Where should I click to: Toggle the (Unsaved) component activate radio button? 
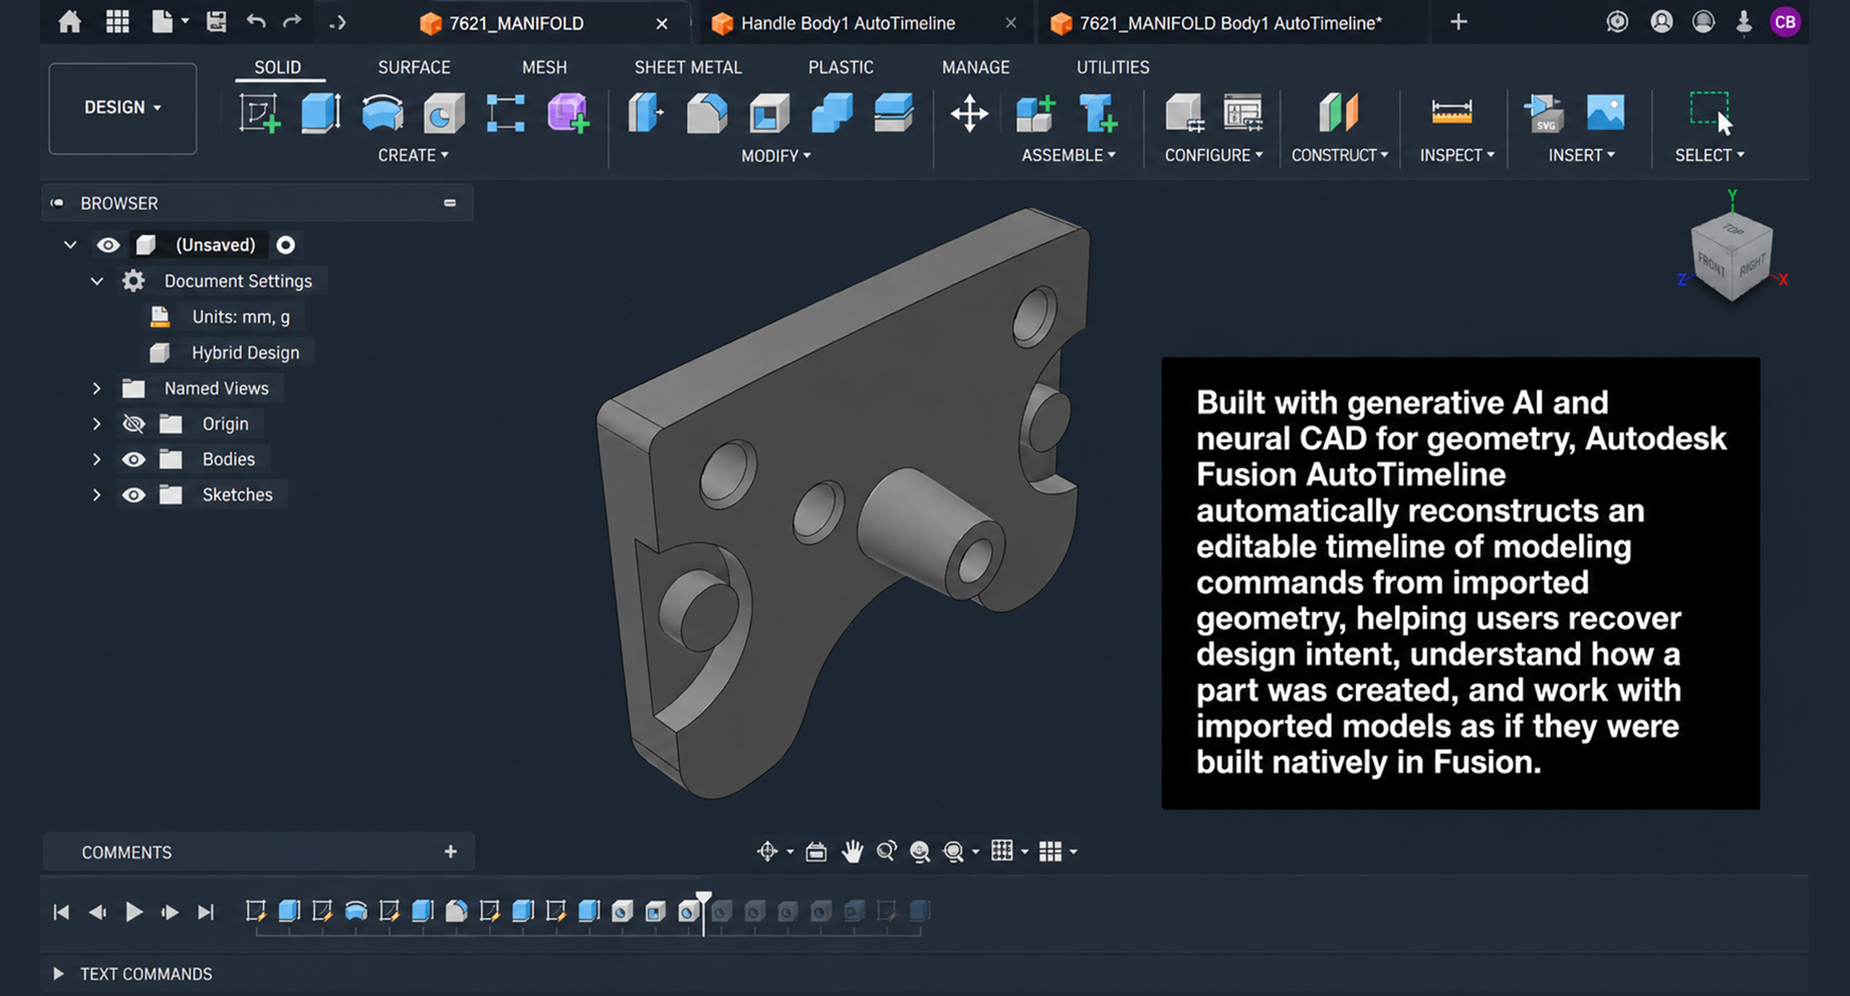coord(285,245)
